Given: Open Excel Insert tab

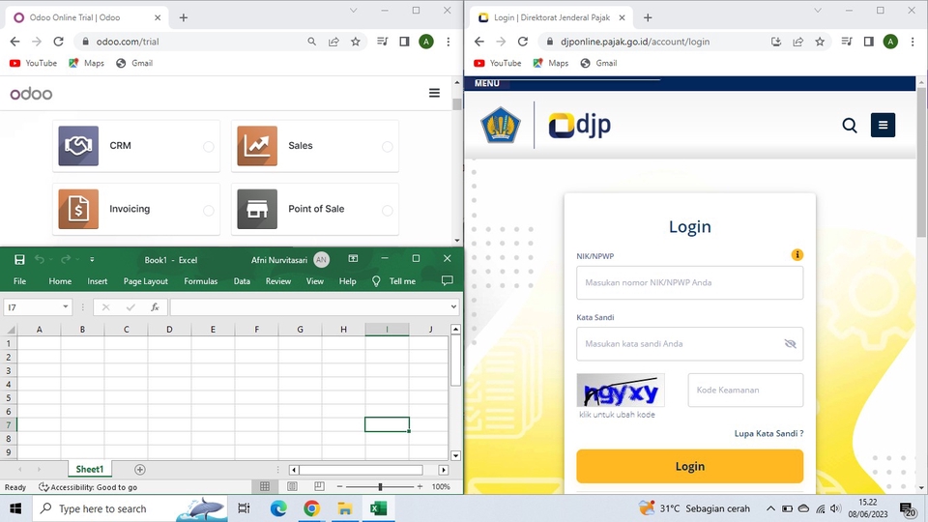Looking at the screenshot, I should [x=97, y=281].
